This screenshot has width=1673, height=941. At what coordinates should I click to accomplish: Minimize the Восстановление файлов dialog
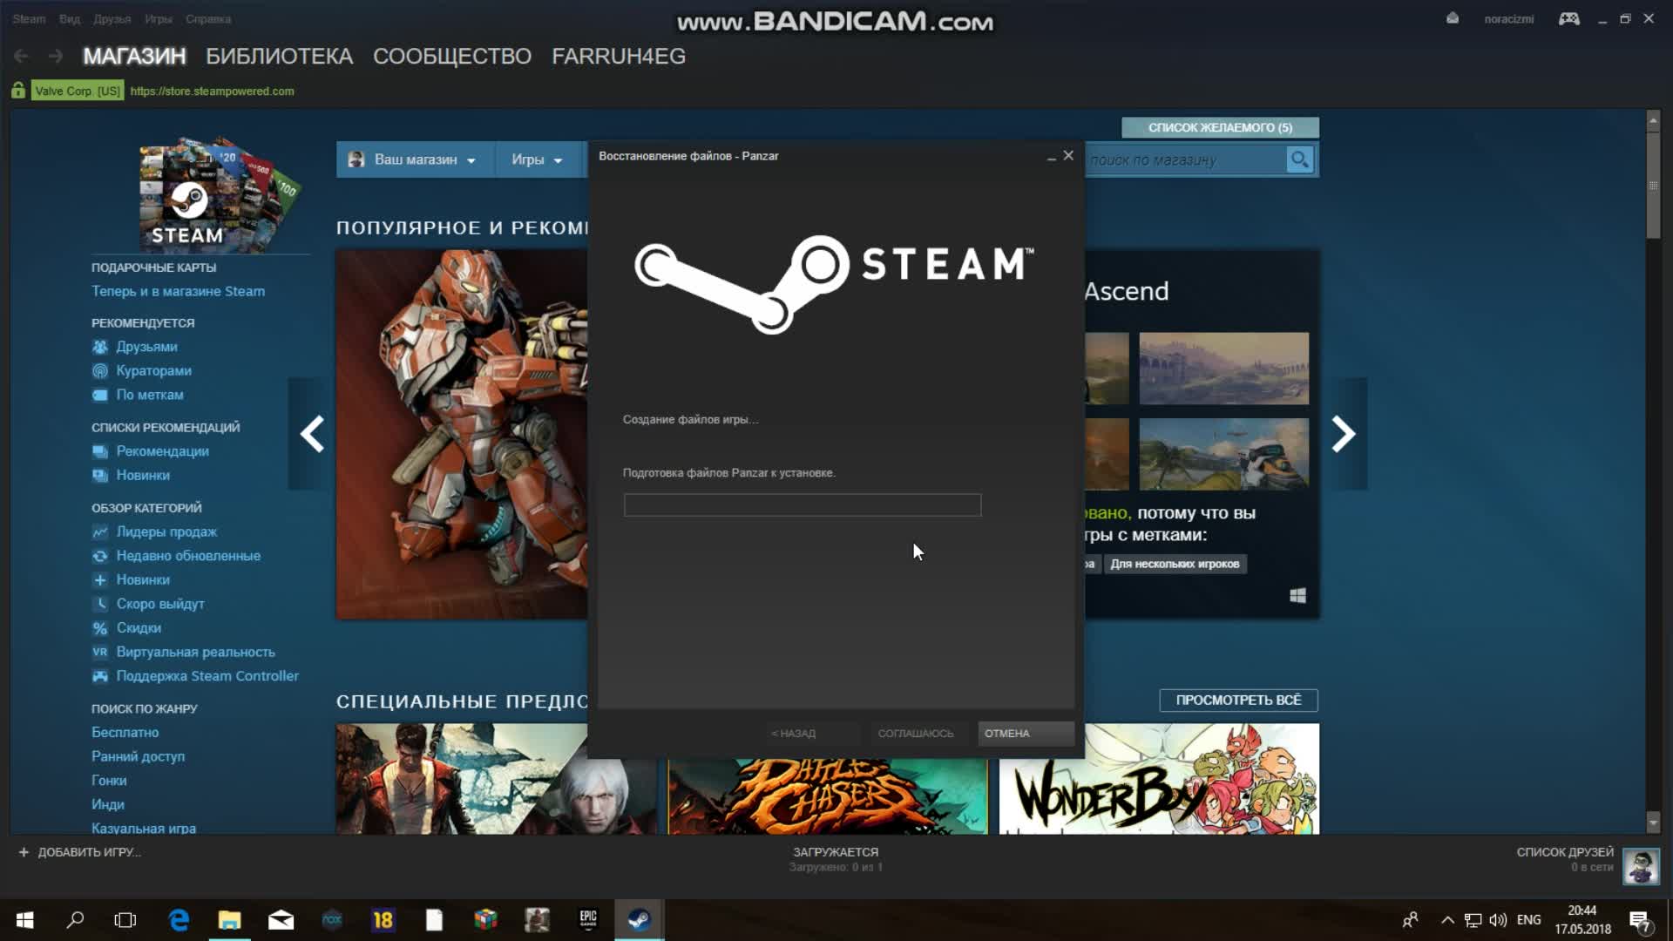(x=1051, y=157)
